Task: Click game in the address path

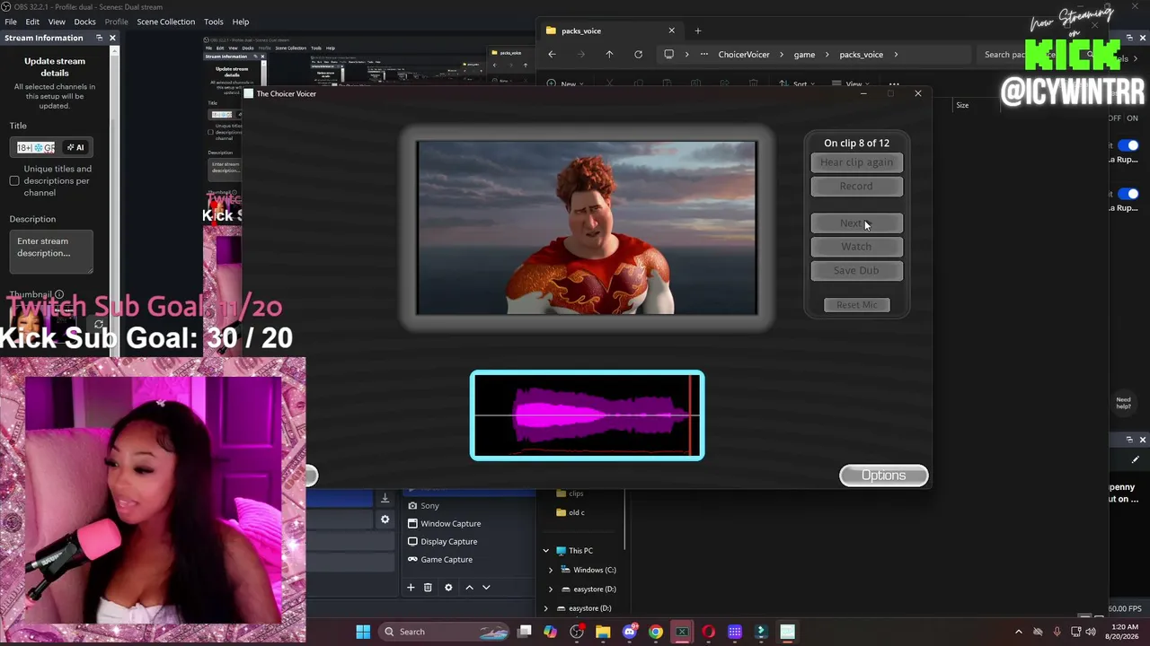Action: (804, 55)
